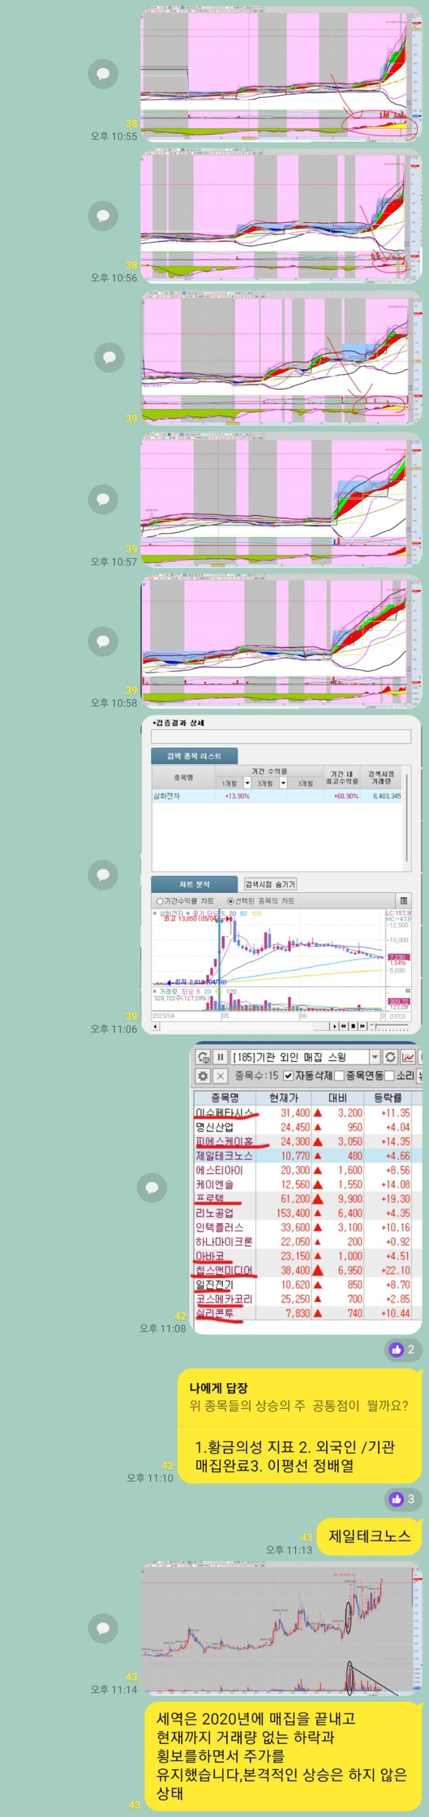Select 케이엔솔 row
Viewport: 429px width, 1817px height.
[x=308, y=1184]
